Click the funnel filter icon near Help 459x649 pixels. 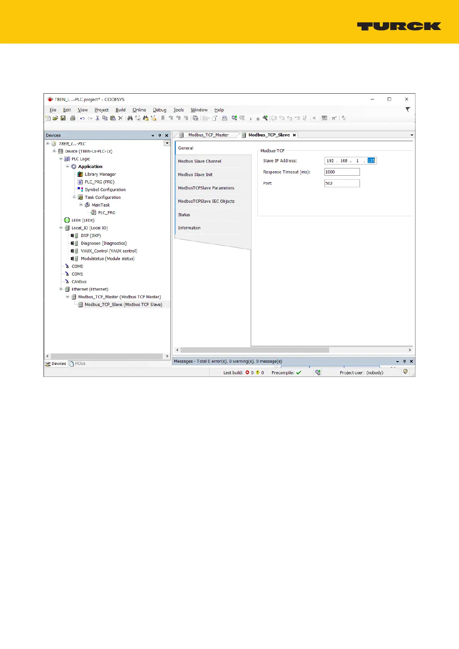coord(408,109)
